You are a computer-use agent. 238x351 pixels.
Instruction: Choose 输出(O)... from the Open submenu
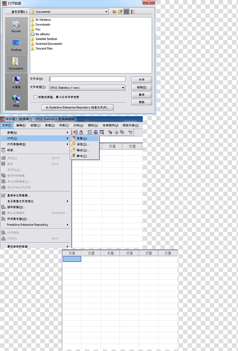85,150
